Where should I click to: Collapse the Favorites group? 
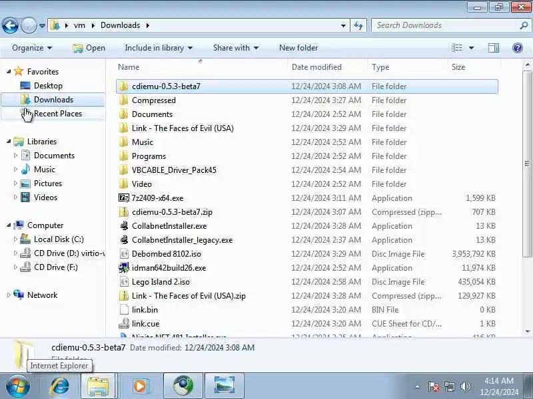9,72
